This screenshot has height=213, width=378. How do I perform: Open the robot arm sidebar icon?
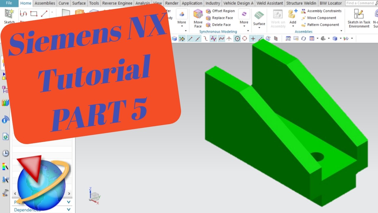point(5,193)
